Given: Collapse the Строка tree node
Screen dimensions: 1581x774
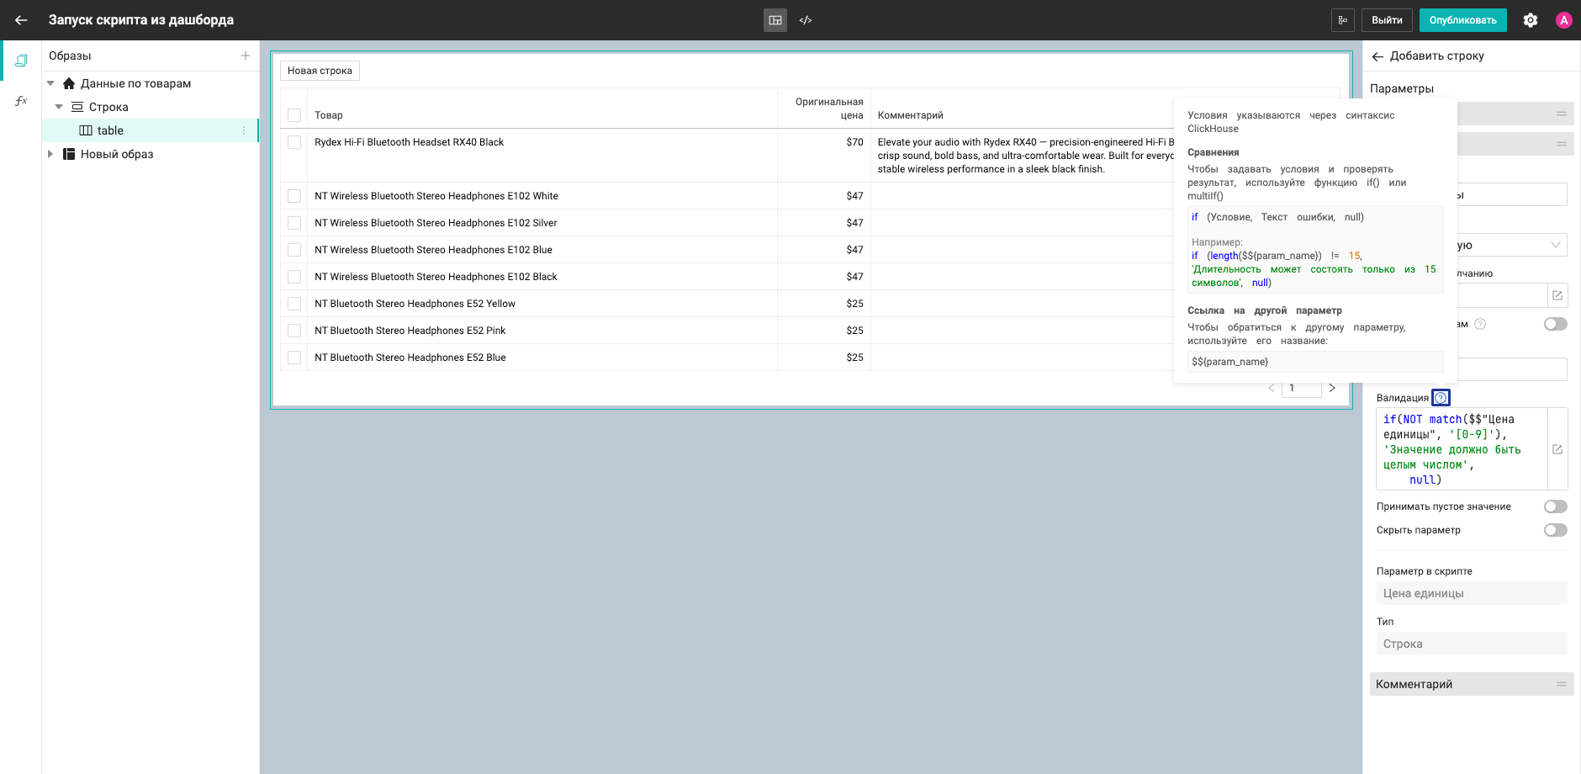Looking at the screenshot, I should click(x=59, y=107).
